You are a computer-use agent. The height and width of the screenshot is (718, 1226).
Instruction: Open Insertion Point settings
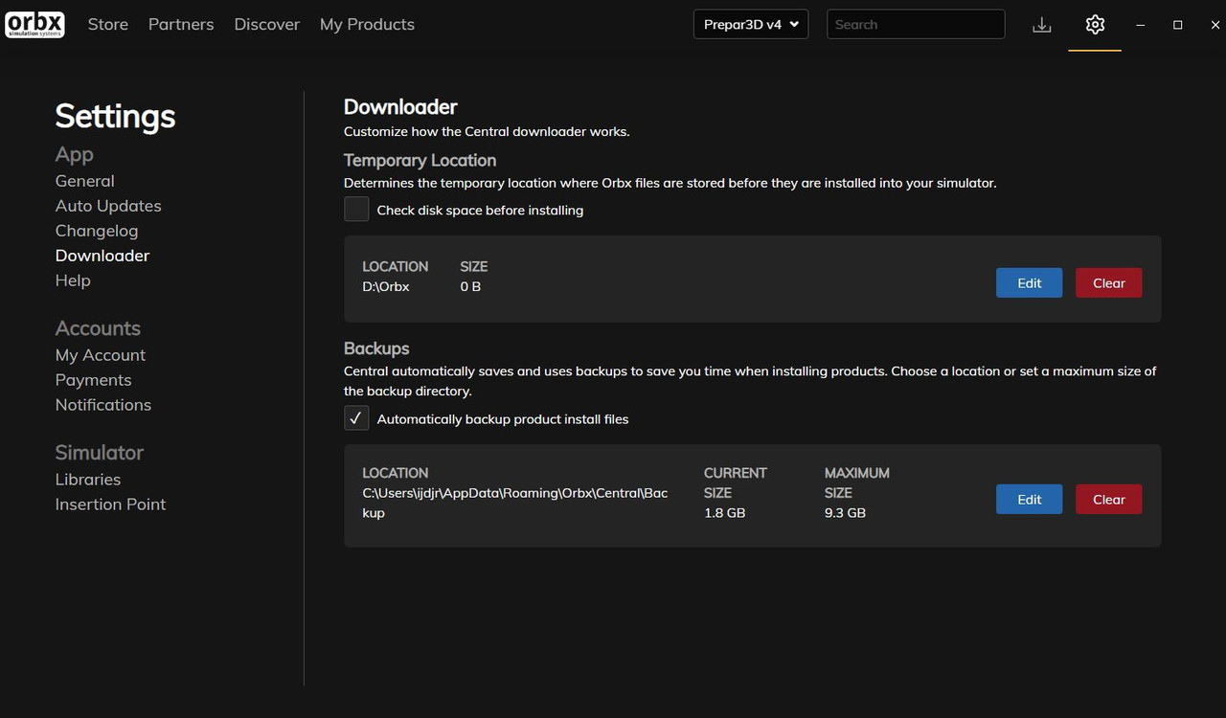pos(110,505)
